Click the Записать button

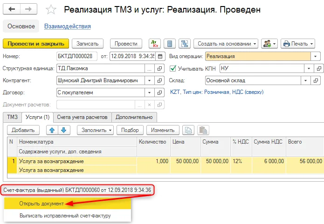[x=87, y=44]
